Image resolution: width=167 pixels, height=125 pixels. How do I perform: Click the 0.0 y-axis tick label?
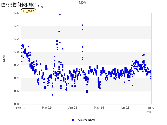coord(16,52)
